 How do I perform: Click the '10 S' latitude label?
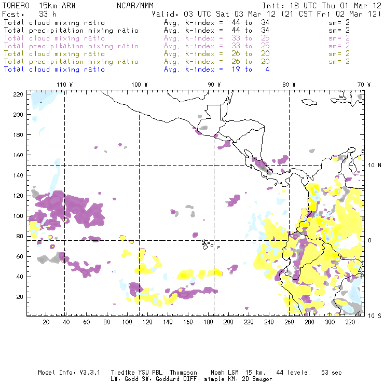[x=375, y=316]
